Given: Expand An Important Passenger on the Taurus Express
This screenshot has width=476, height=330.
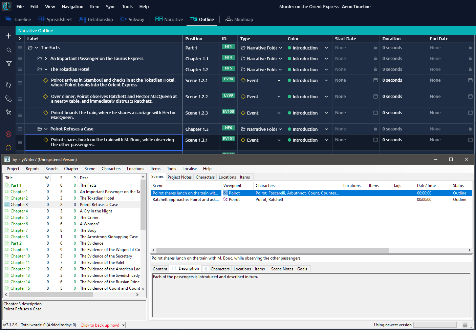Looking at the screenshot, I should point(46,59).
